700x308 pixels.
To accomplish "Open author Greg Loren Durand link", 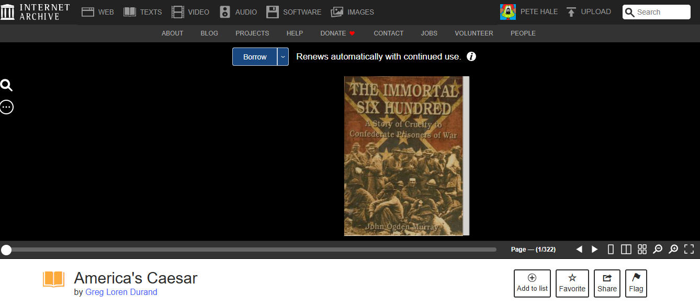I will tap(121, 292).
